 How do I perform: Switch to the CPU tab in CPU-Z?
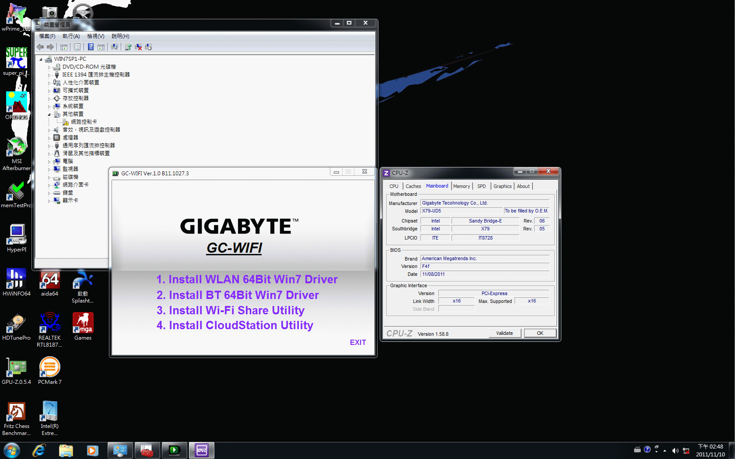click(x=394, y=186)
